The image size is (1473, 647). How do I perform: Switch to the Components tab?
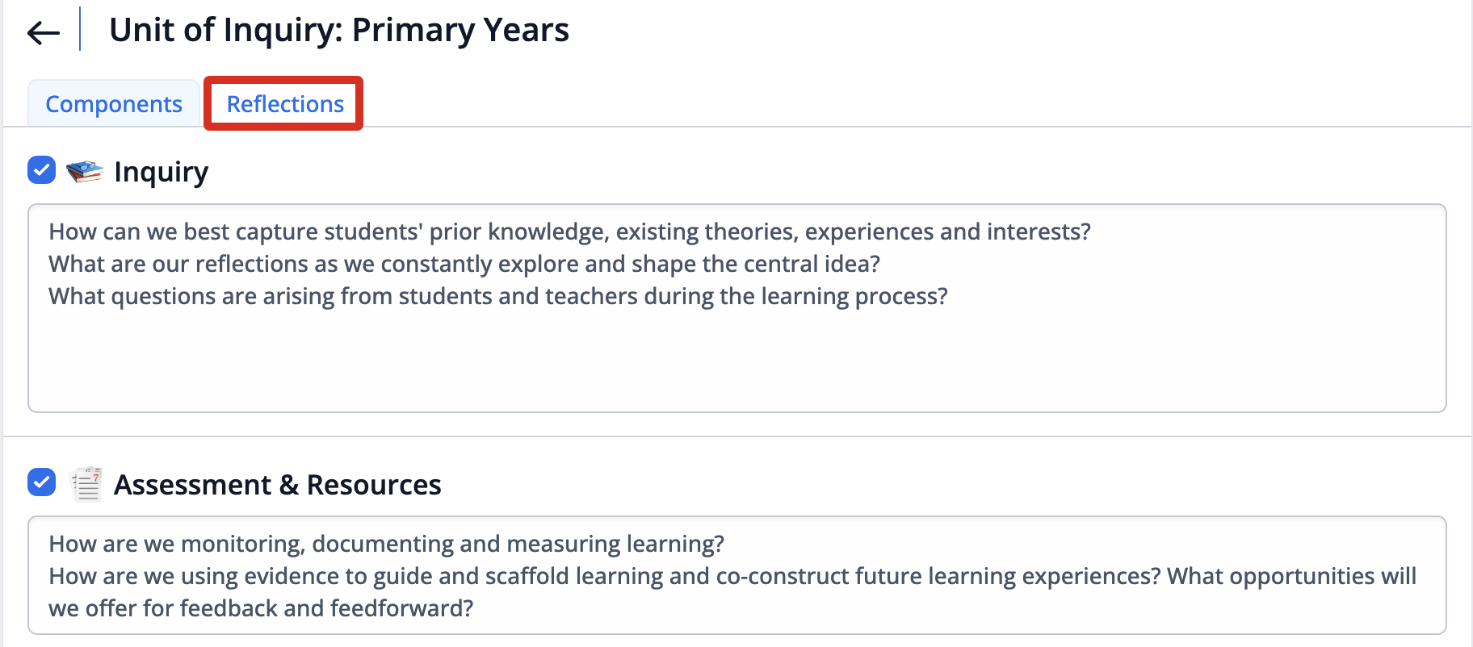coord(114,104)
